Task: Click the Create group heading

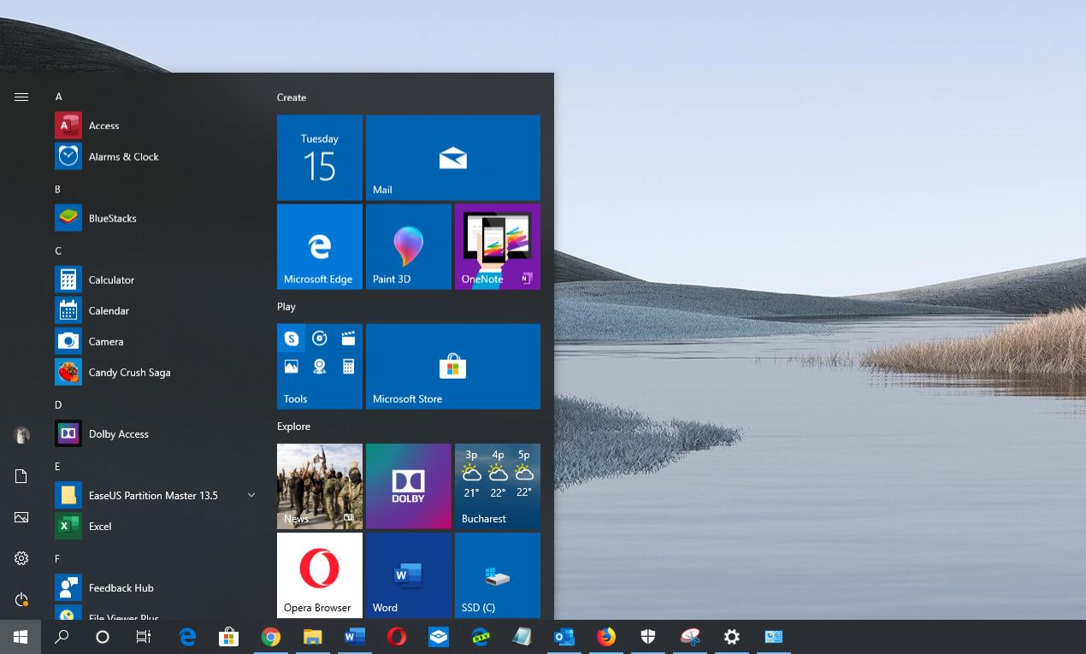Action: click(292, 97)
